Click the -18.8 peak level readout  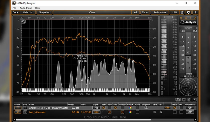[x=182, y=31]
